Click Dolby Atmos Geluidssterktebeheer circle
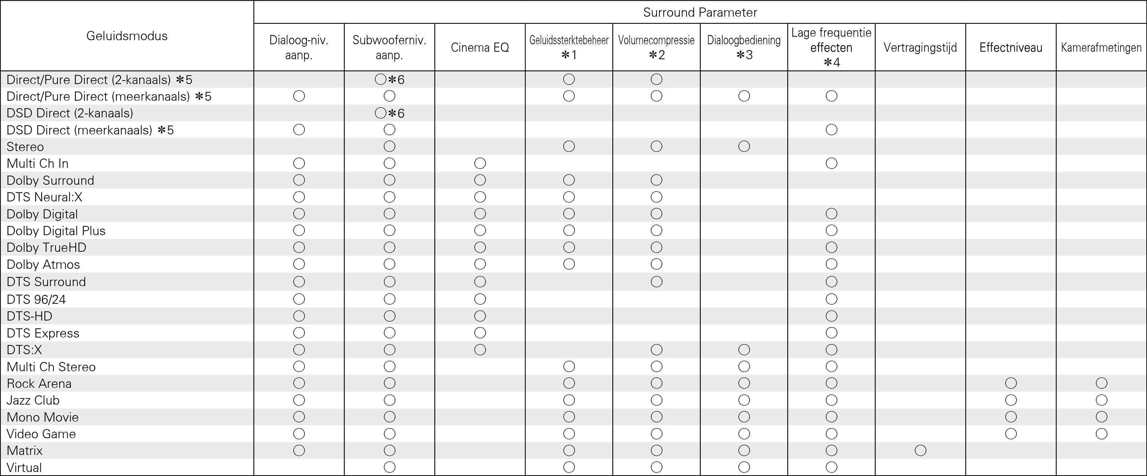Image resolution: width=1147 pixels, height=476 pixels. point(569,264)
